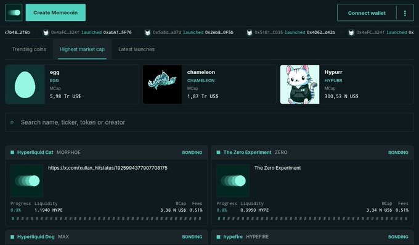419x245 pixels.
Task: Create a new memecoin
Action: (55, 12)
